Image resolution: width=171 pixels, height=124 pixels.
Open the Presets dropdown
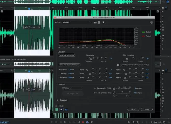tap(77, 23)
